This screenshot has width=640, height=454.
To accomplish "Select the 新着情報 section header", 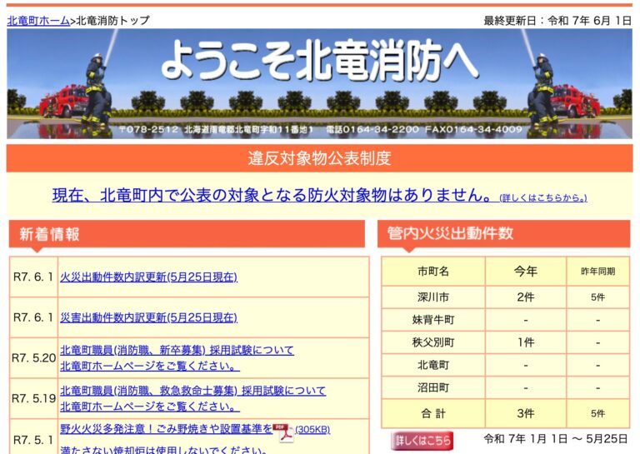I will [187, 234].
